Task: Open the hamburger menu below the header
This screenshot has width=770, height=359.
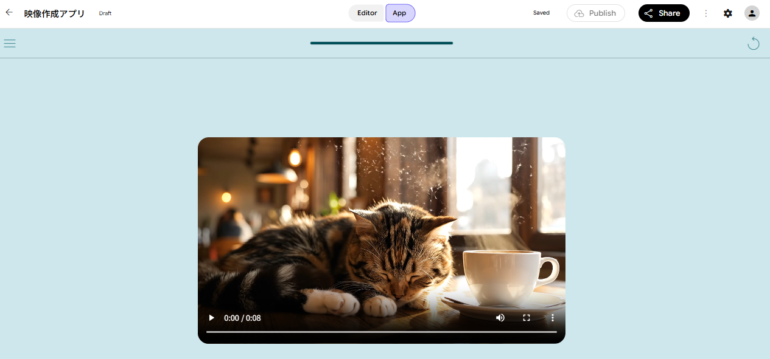Action: pyautogui.click(x=10, y=43)
